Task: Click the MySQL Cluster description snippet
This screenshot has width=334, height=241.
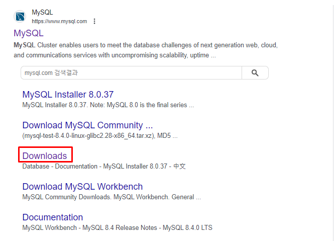Action: click(146, 50)
